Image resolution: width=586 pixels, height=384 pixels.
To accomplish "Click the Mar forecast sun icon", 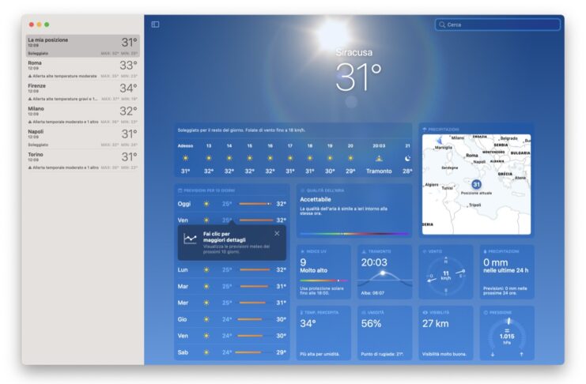I will pos(206,287).
